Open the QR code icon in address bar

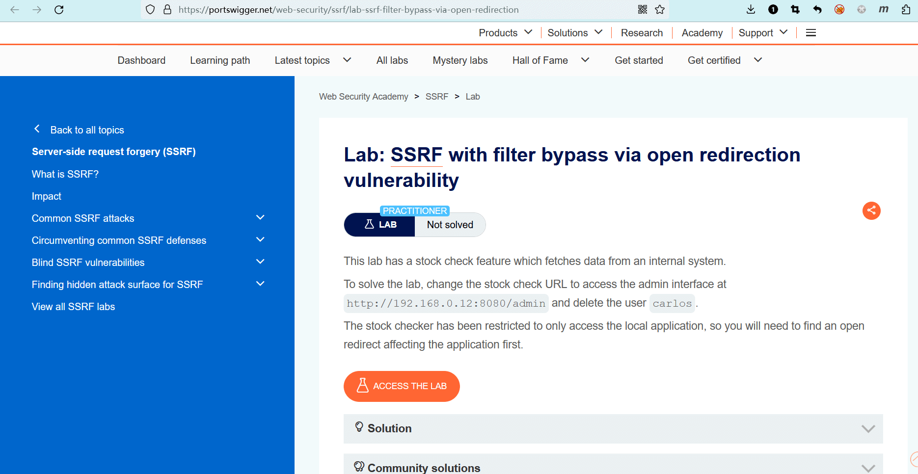(x=643, y=10)
